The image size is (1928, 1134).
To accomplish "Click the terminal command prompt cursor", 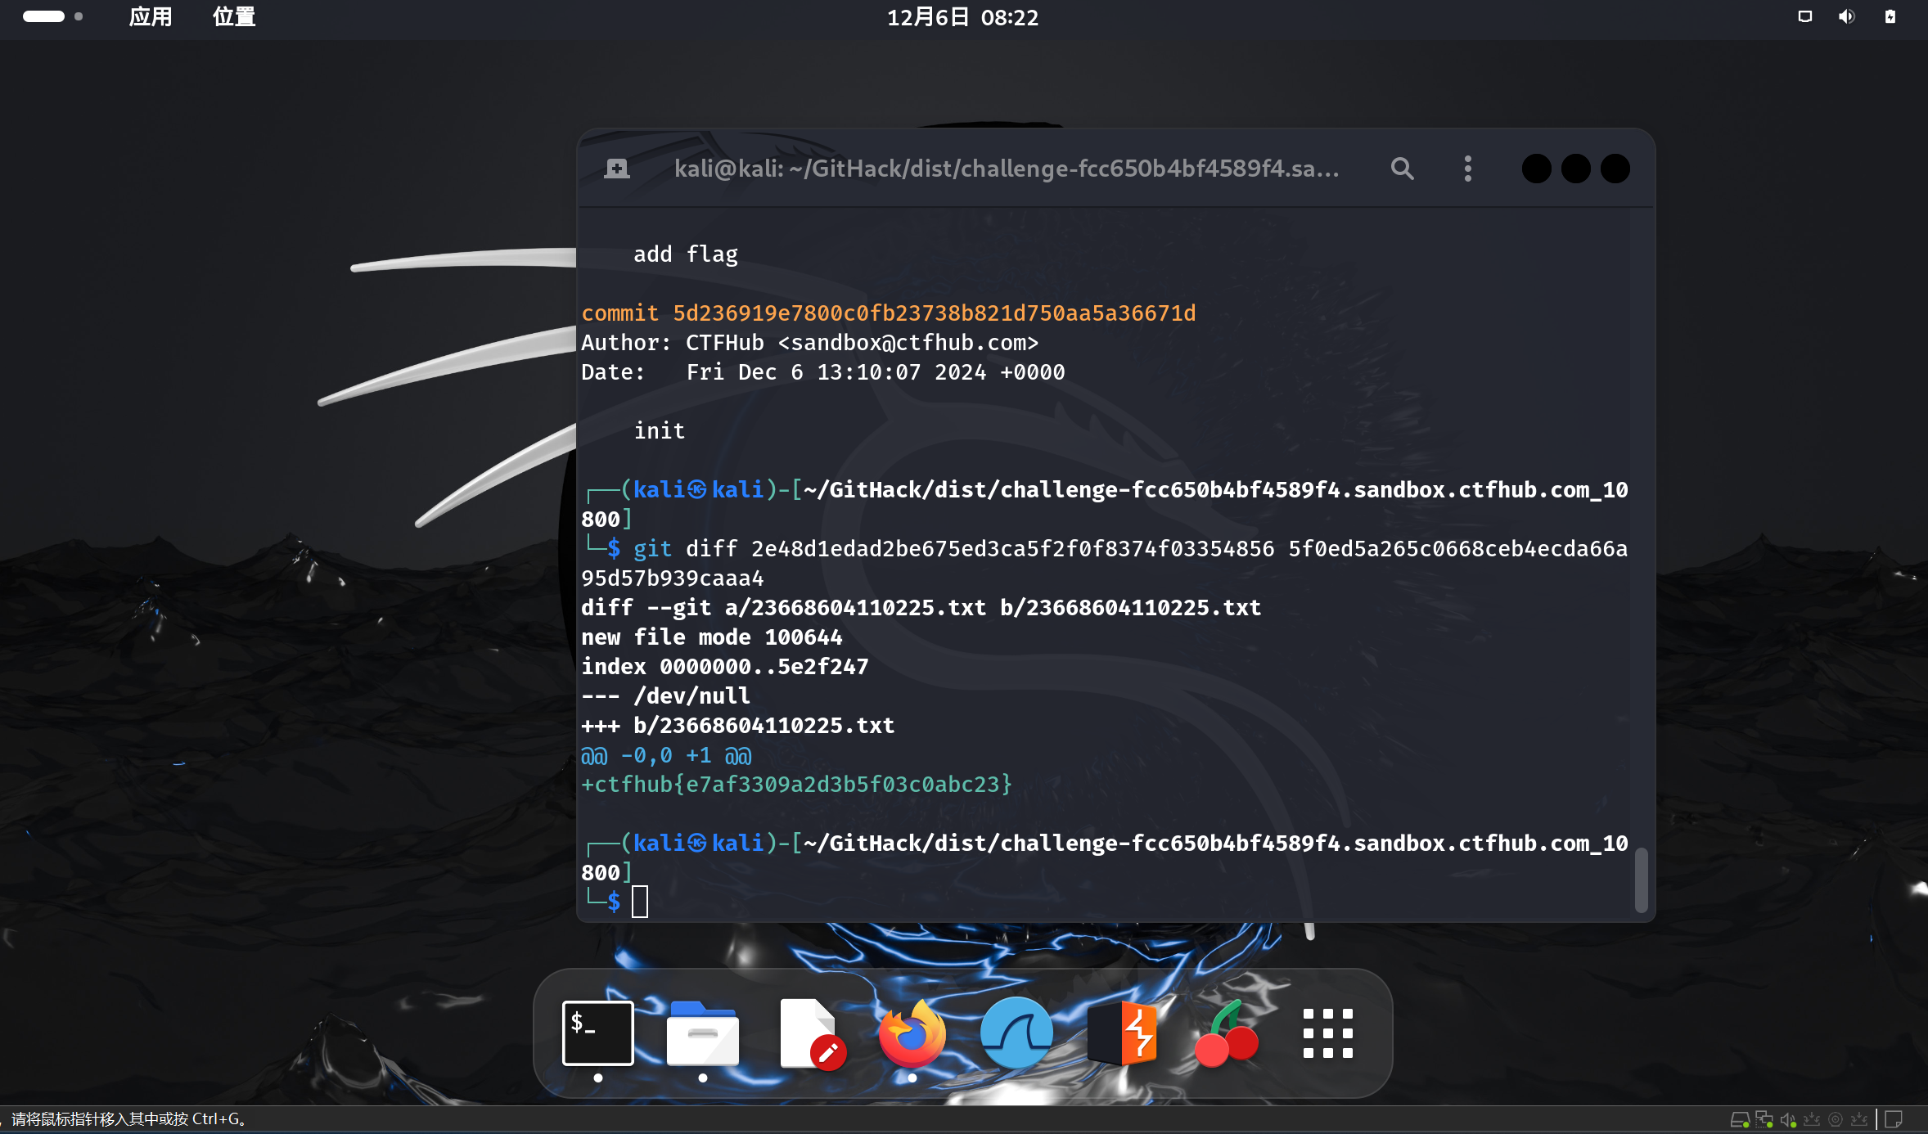I will (640, 902).
